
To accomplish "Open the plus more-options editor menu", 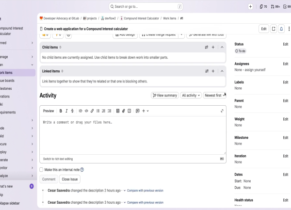I will [145, 111].
